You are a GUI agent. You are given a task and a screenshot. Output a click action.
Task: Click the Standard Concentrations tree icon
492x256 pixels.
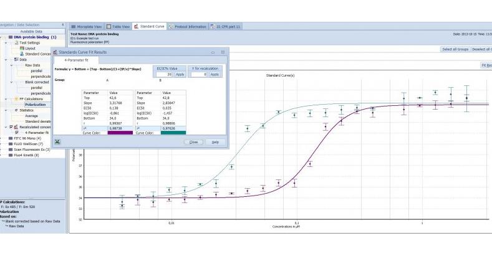[x=22, y=54]
